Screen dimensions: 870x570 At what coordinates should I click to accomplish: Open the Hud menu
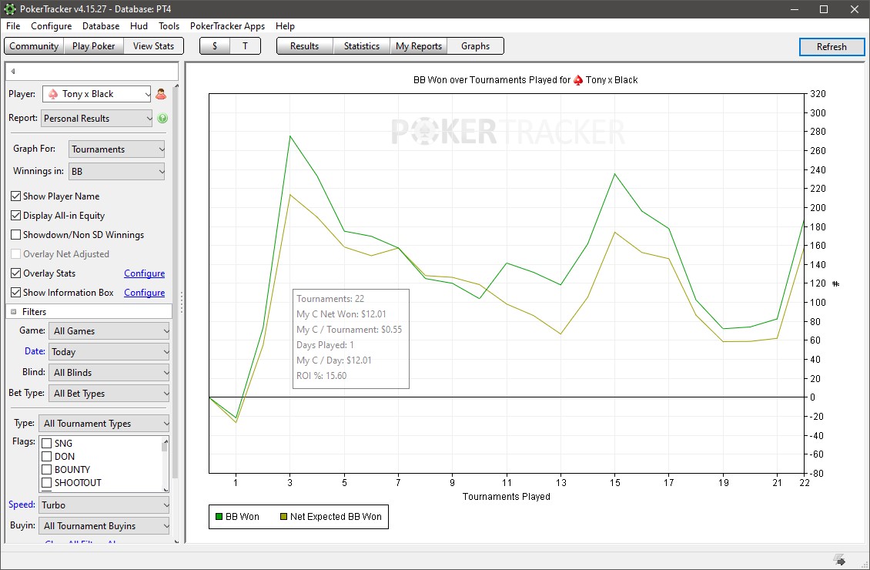(x=139, y=26)
